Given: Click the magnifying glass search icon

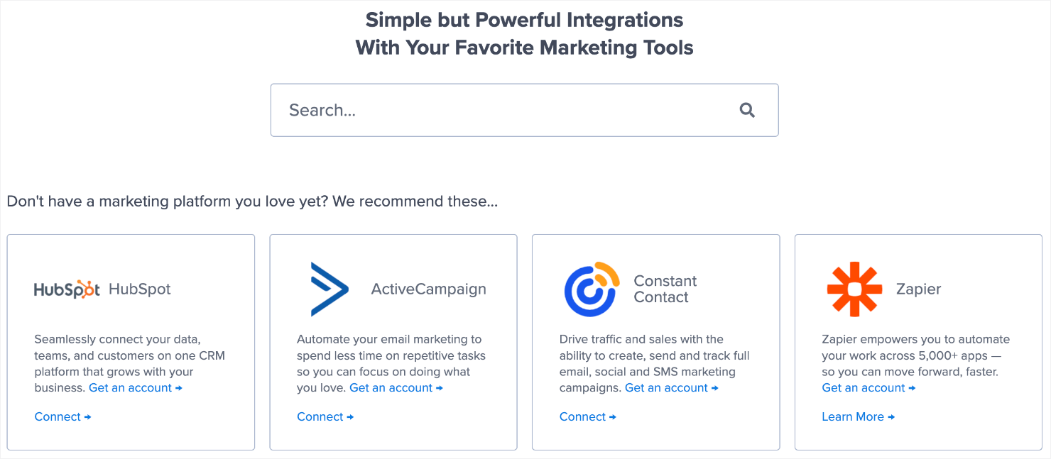Looking at the screenshot, I should [x=747, y=110].
